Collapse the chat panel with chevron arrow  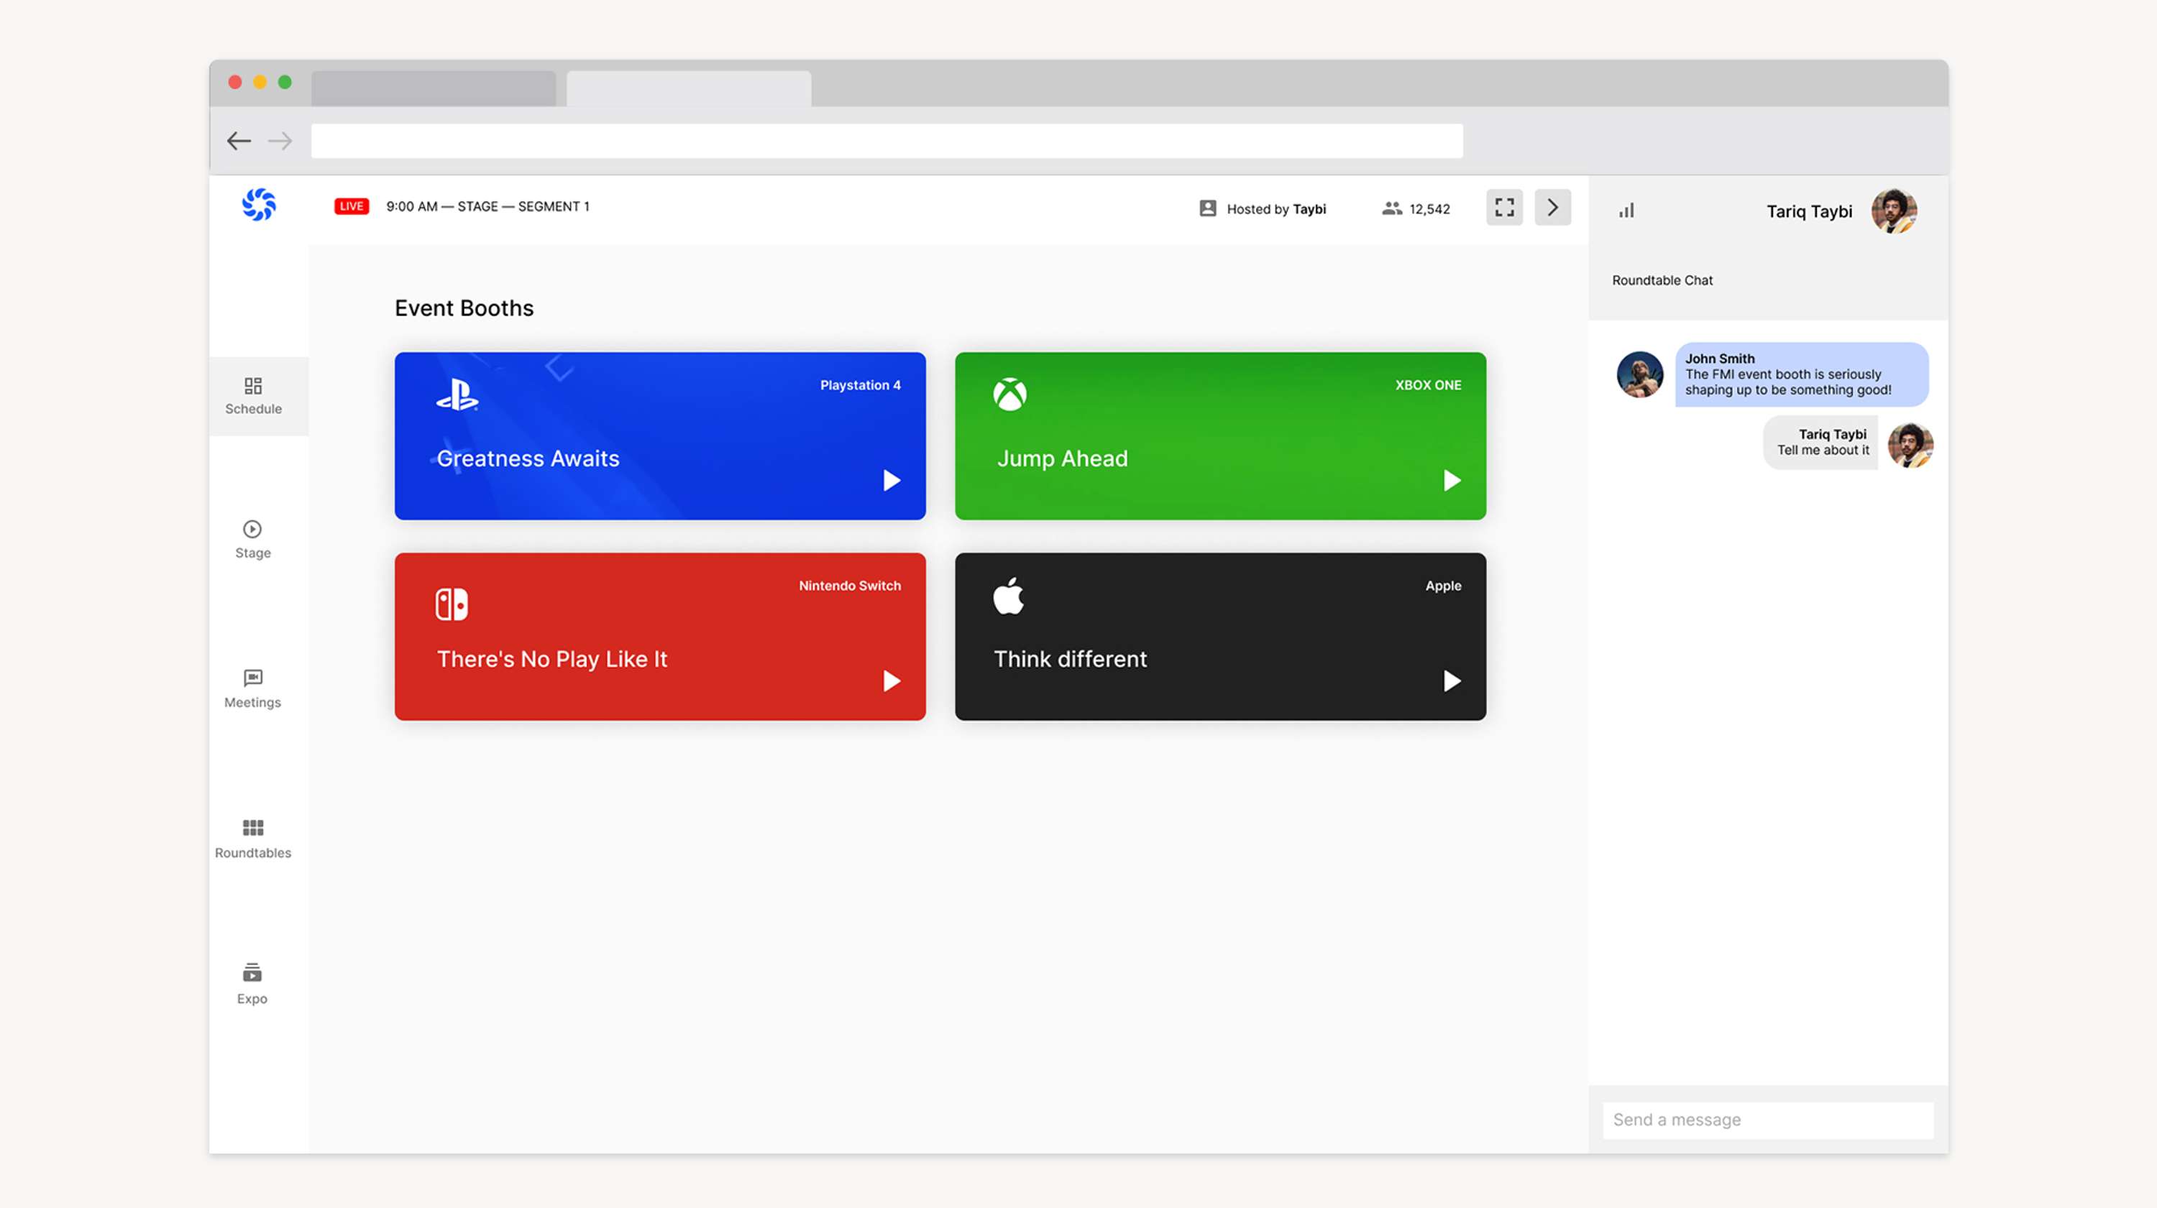(1553, 208)
